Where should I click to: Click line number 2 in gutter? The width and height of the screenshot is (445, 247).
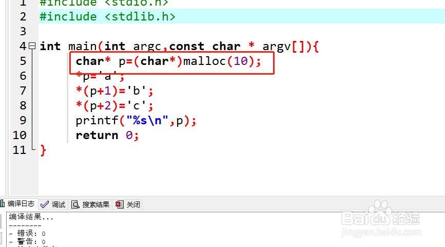point(23,17)
